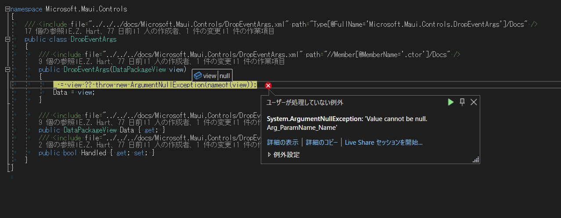
Task: Collapse the namespace Microsoft.Maui.Controls block
Action: pyautogui.click(x=7, y=9)
